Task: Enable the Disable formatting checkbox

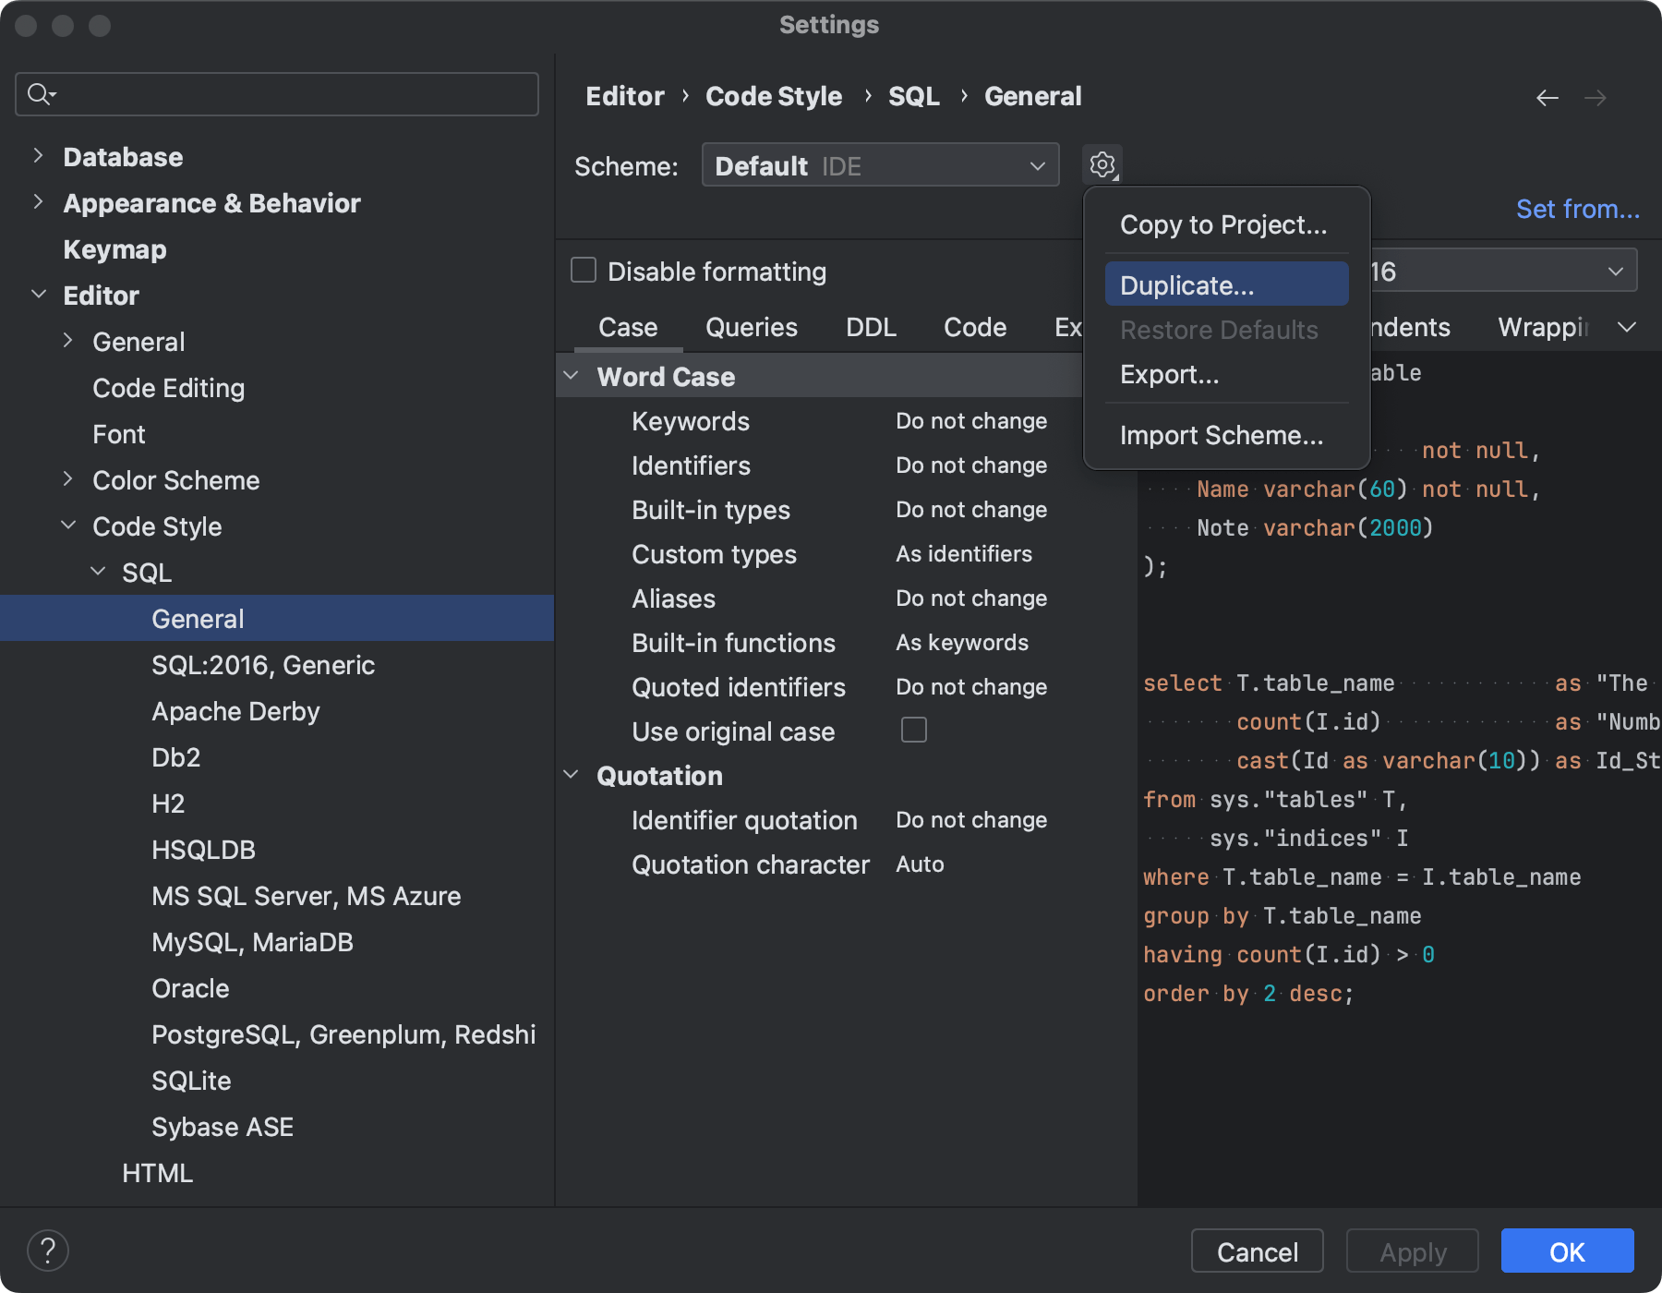Action: tap(583, 270)
